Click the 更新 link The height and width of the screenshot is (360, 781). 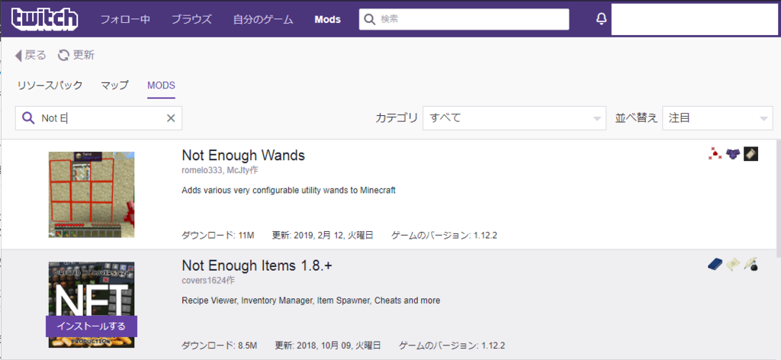pyautogui.click(x=84, y=55)
